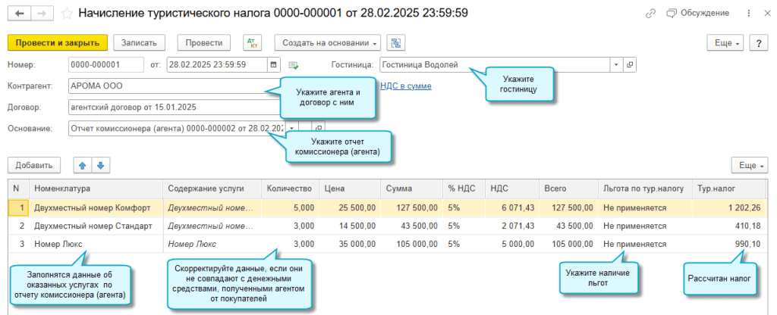Click the back navigation arrow

[x=19, y=14]
